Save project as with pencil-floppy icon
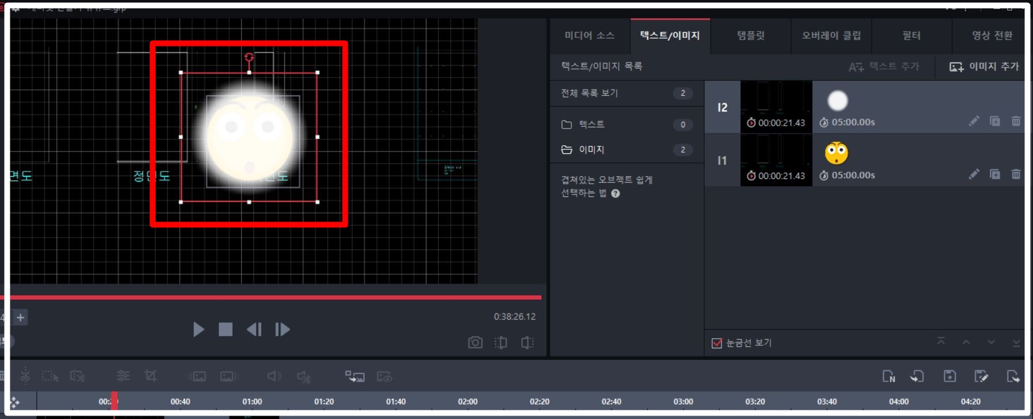The width and height of the screenshot is (1033, 419). (981, 377)
